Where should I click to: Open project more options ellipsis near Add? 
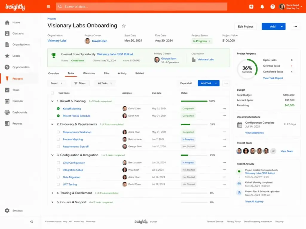295,27
